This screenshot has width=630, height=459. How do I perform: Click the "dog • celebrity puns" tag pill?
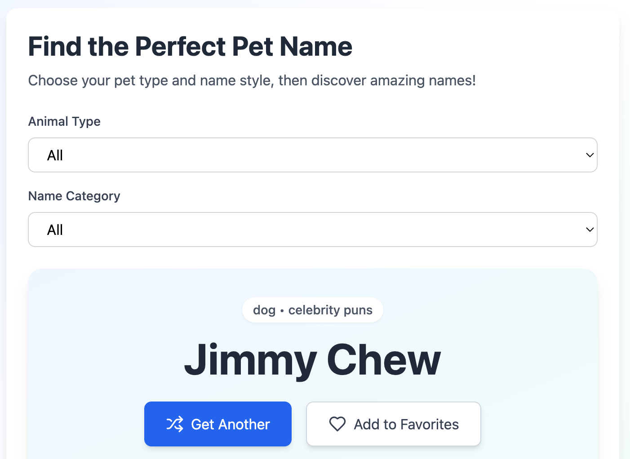(x=312, y=310)
